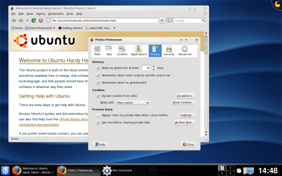Open Home bookmark in toolbar
The image size is (282, 176).
point(17,28)
